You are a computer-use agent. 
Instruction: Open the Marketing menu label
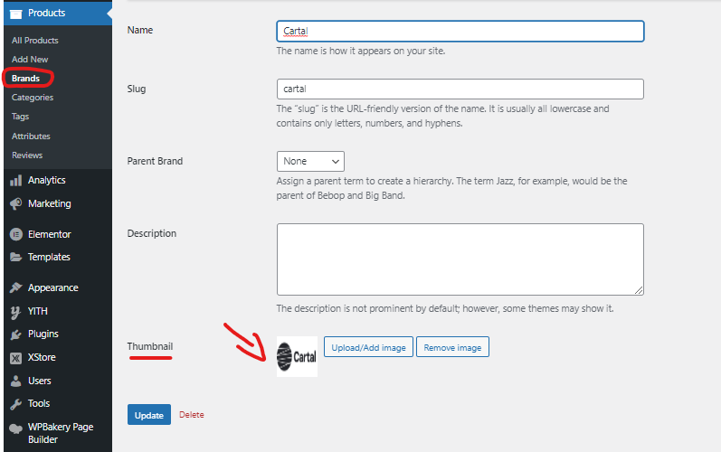49,203
